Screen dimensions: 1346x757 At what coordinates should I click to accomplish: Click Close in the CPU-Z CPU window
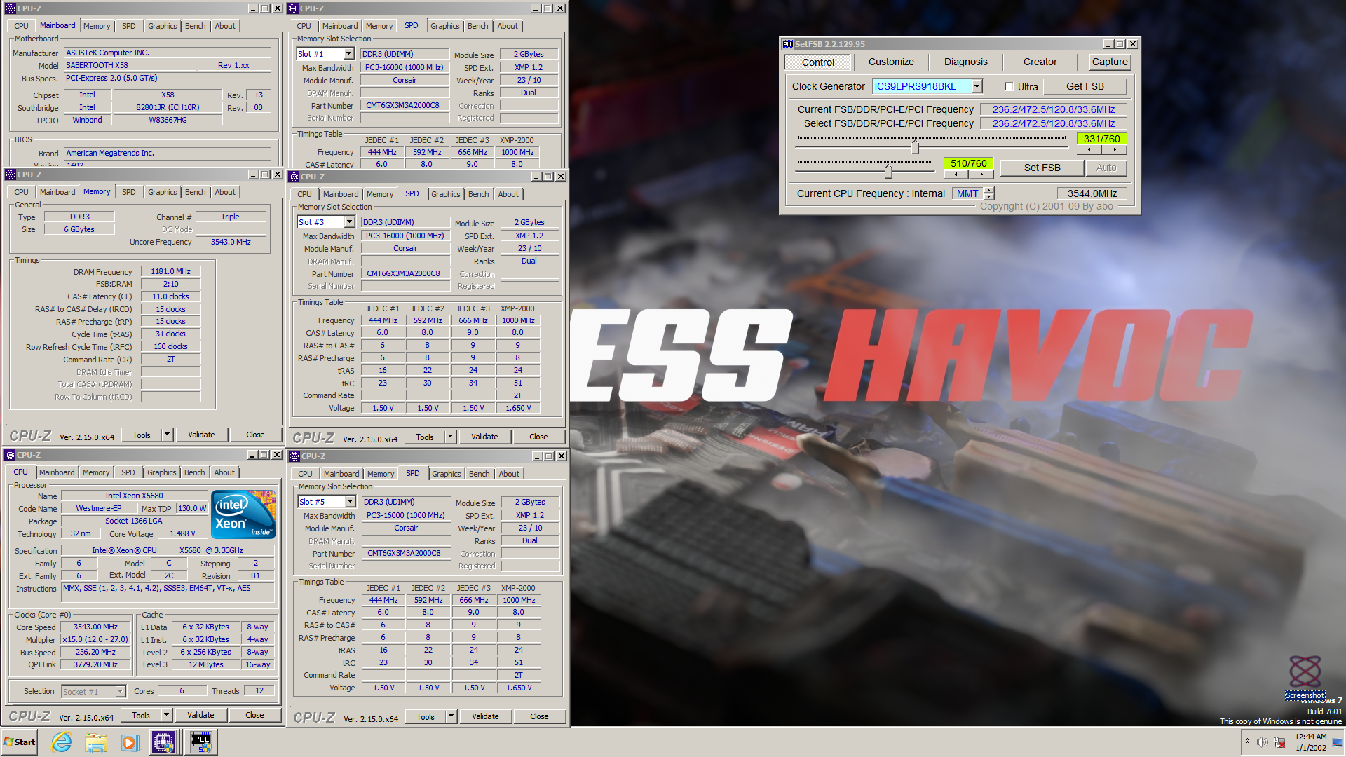click(254, 715)
